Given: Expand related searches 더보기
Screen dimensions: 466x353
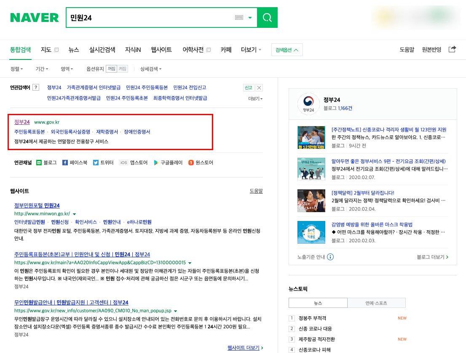Looking at the screenshot, I should point(255,98).
